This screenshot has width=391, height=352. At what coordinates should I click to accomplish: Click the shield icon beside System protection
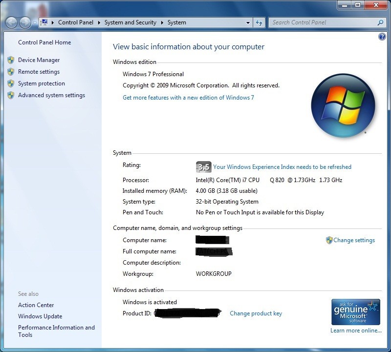pyautogui.click(x=11, y=83)
